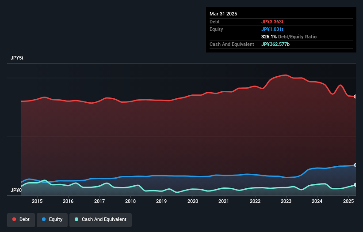
Task: Click the 2021 x-axis label
Action: pyautogui.click(x=224, y=201)
